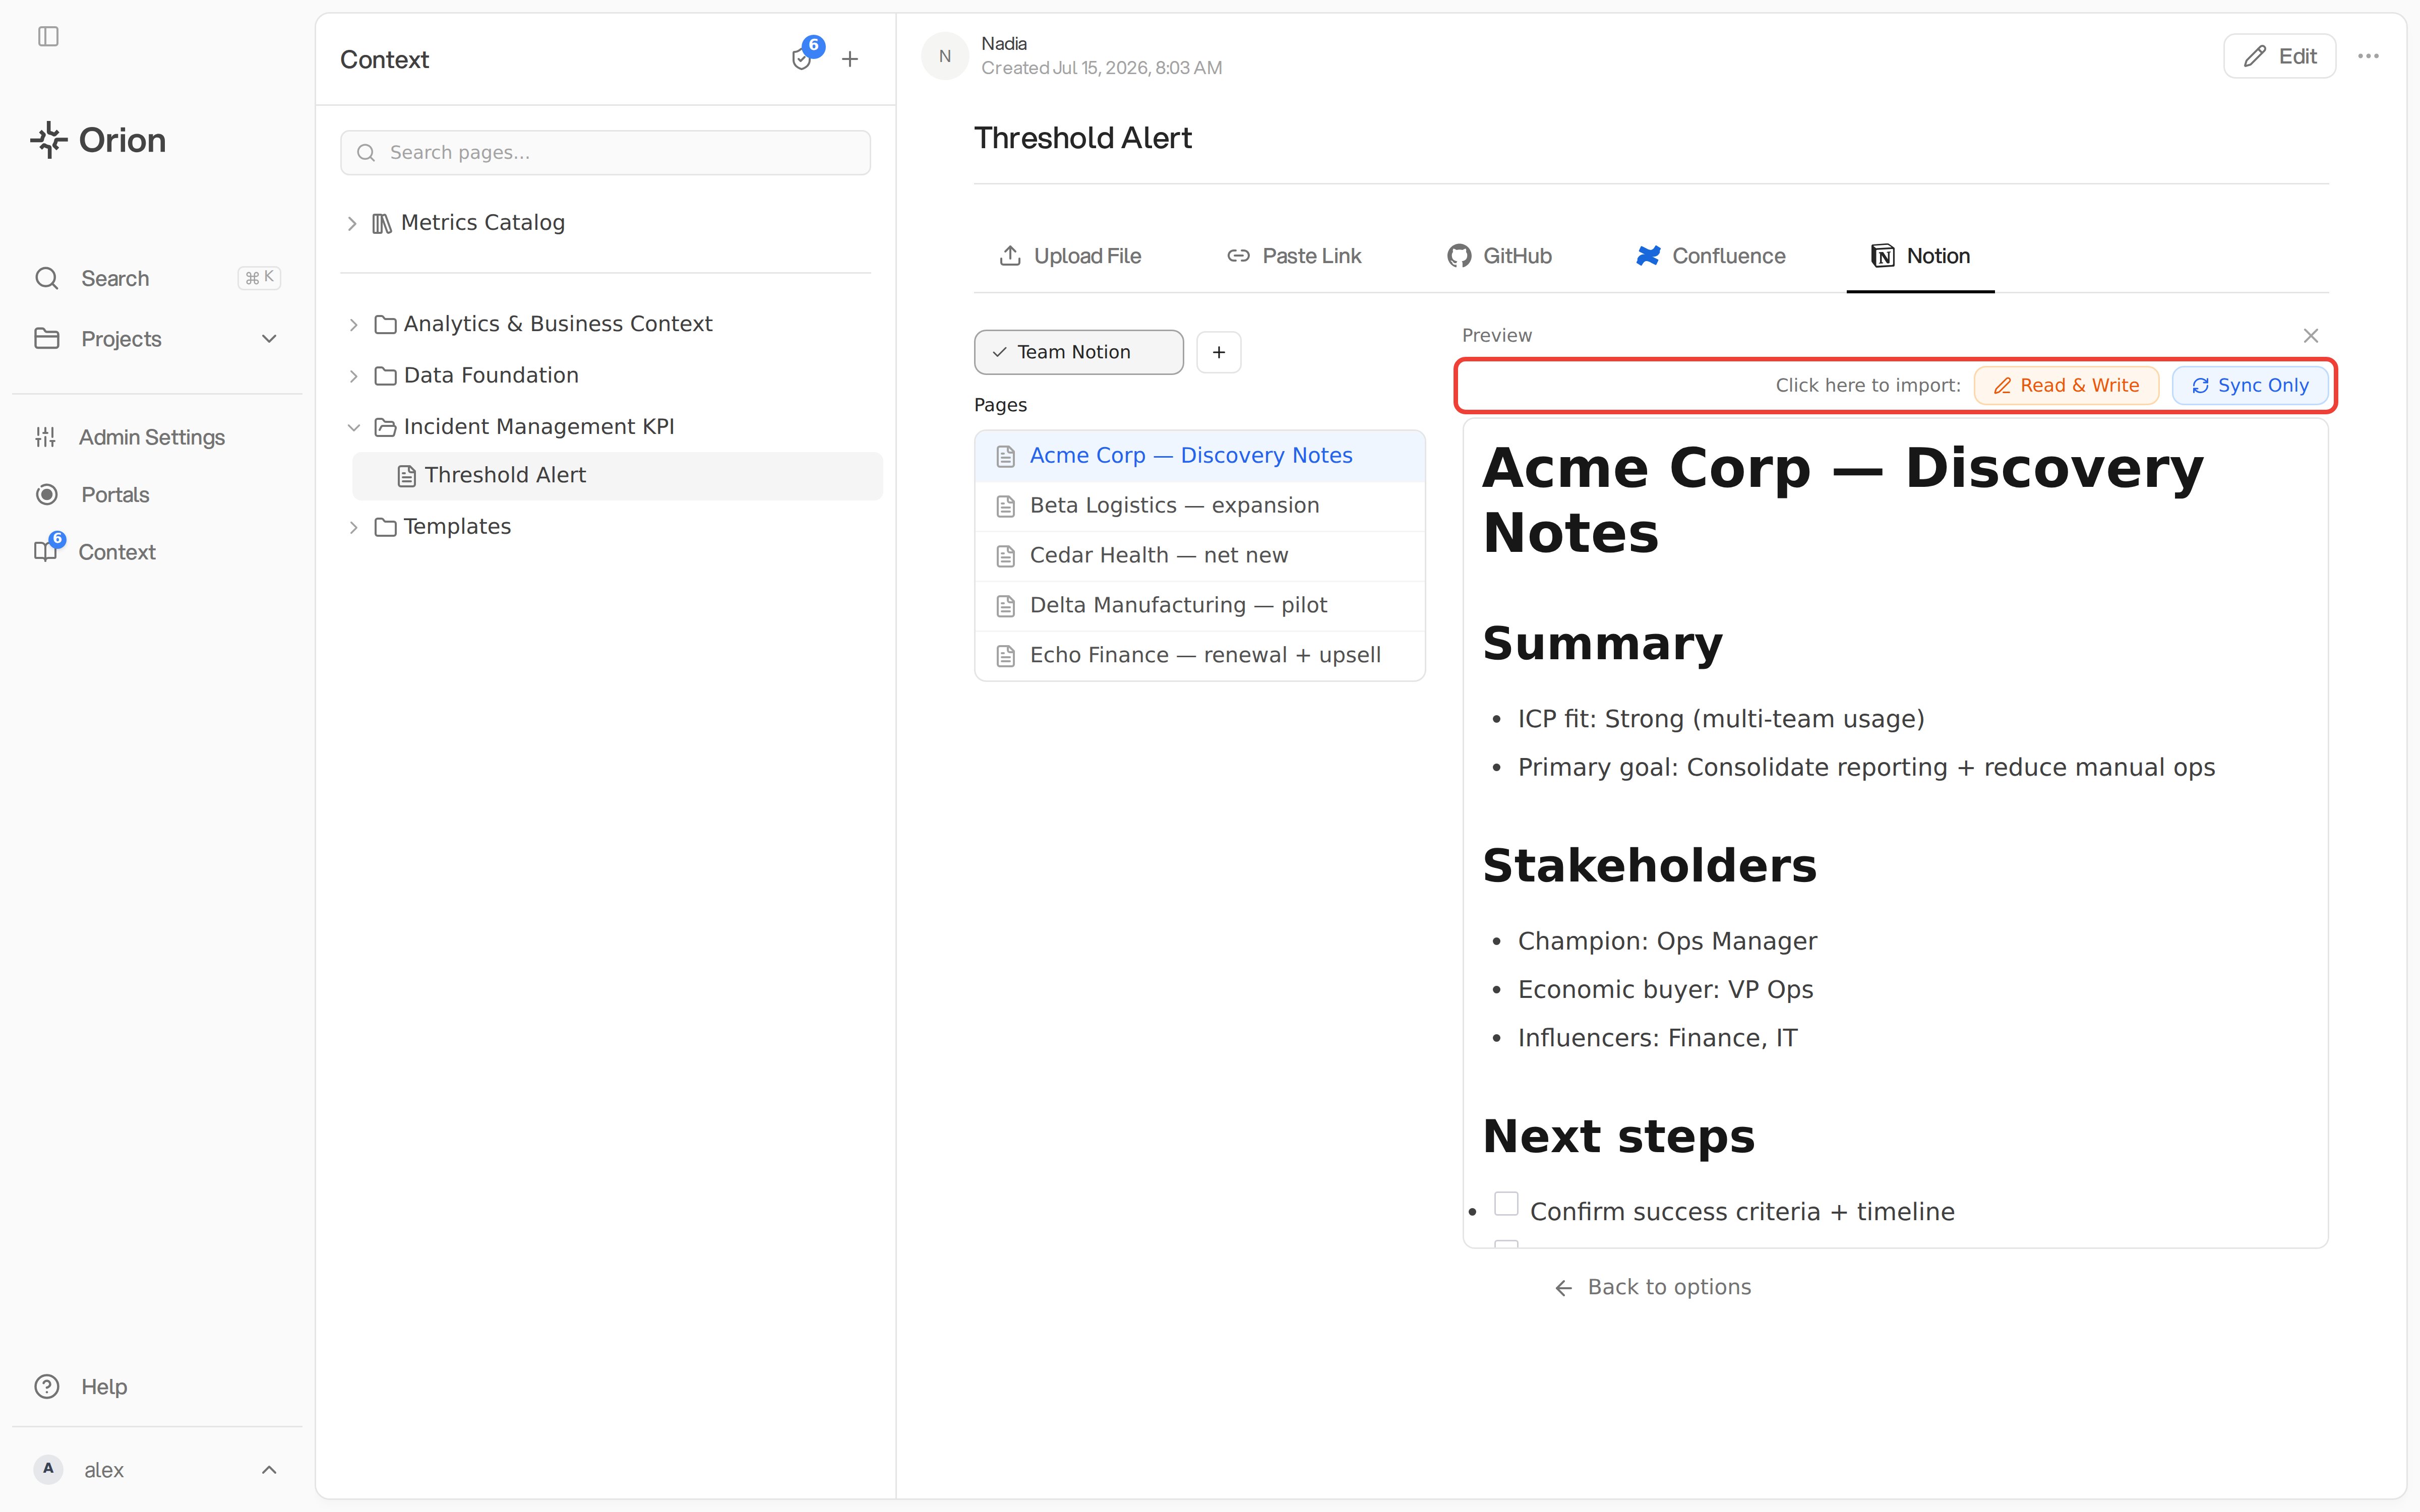2420x1512 pixels.
Task: Switch to the GitHub tab
Action: tap(1499, 256)
